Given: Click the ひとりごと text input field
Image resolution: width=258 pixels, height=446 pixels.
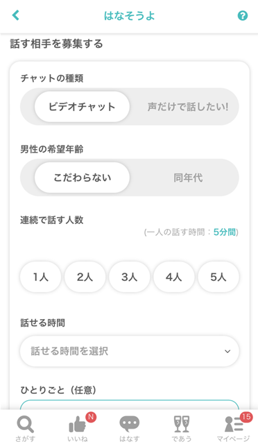Looking at the screenshot, I should [x=130, y=404].
